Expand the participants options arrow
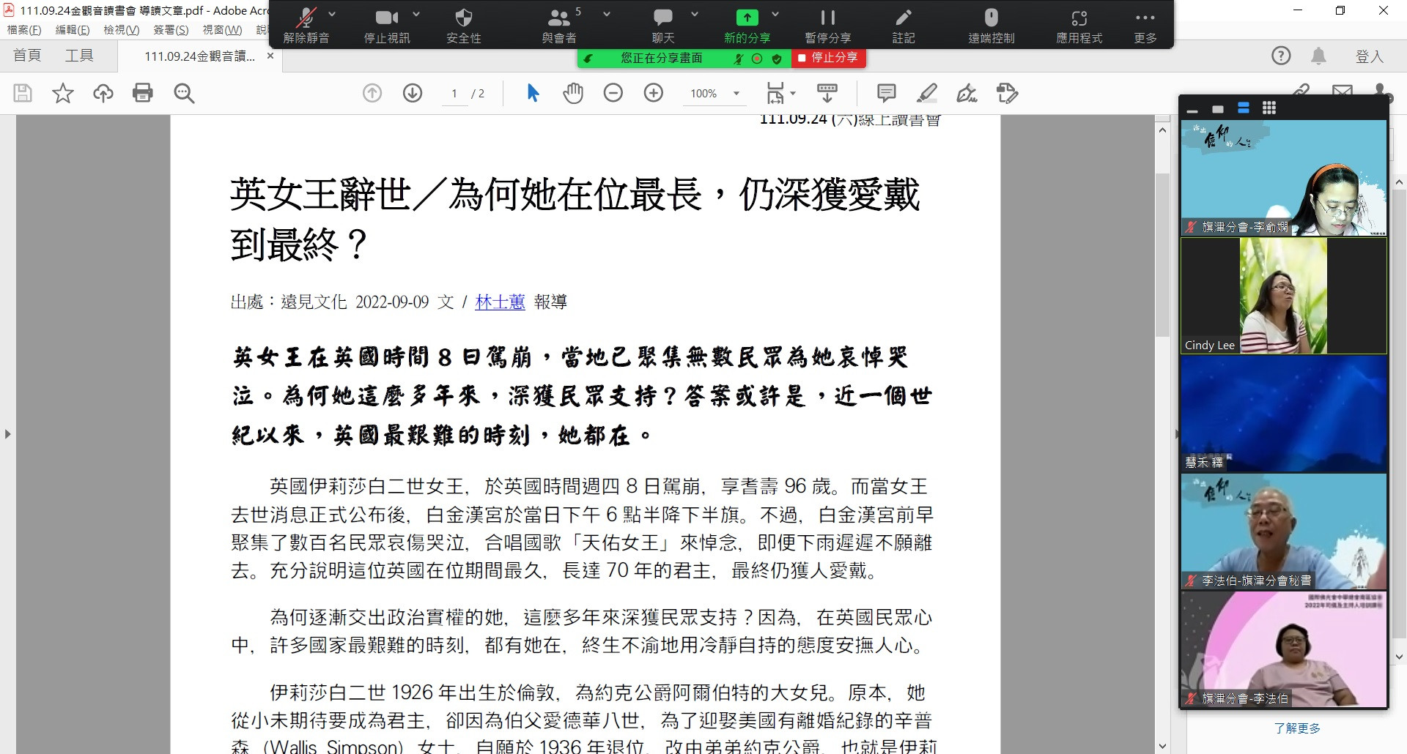Image resolution: width=1407 pixels, height=754 pixels. (x=607, y=14)
